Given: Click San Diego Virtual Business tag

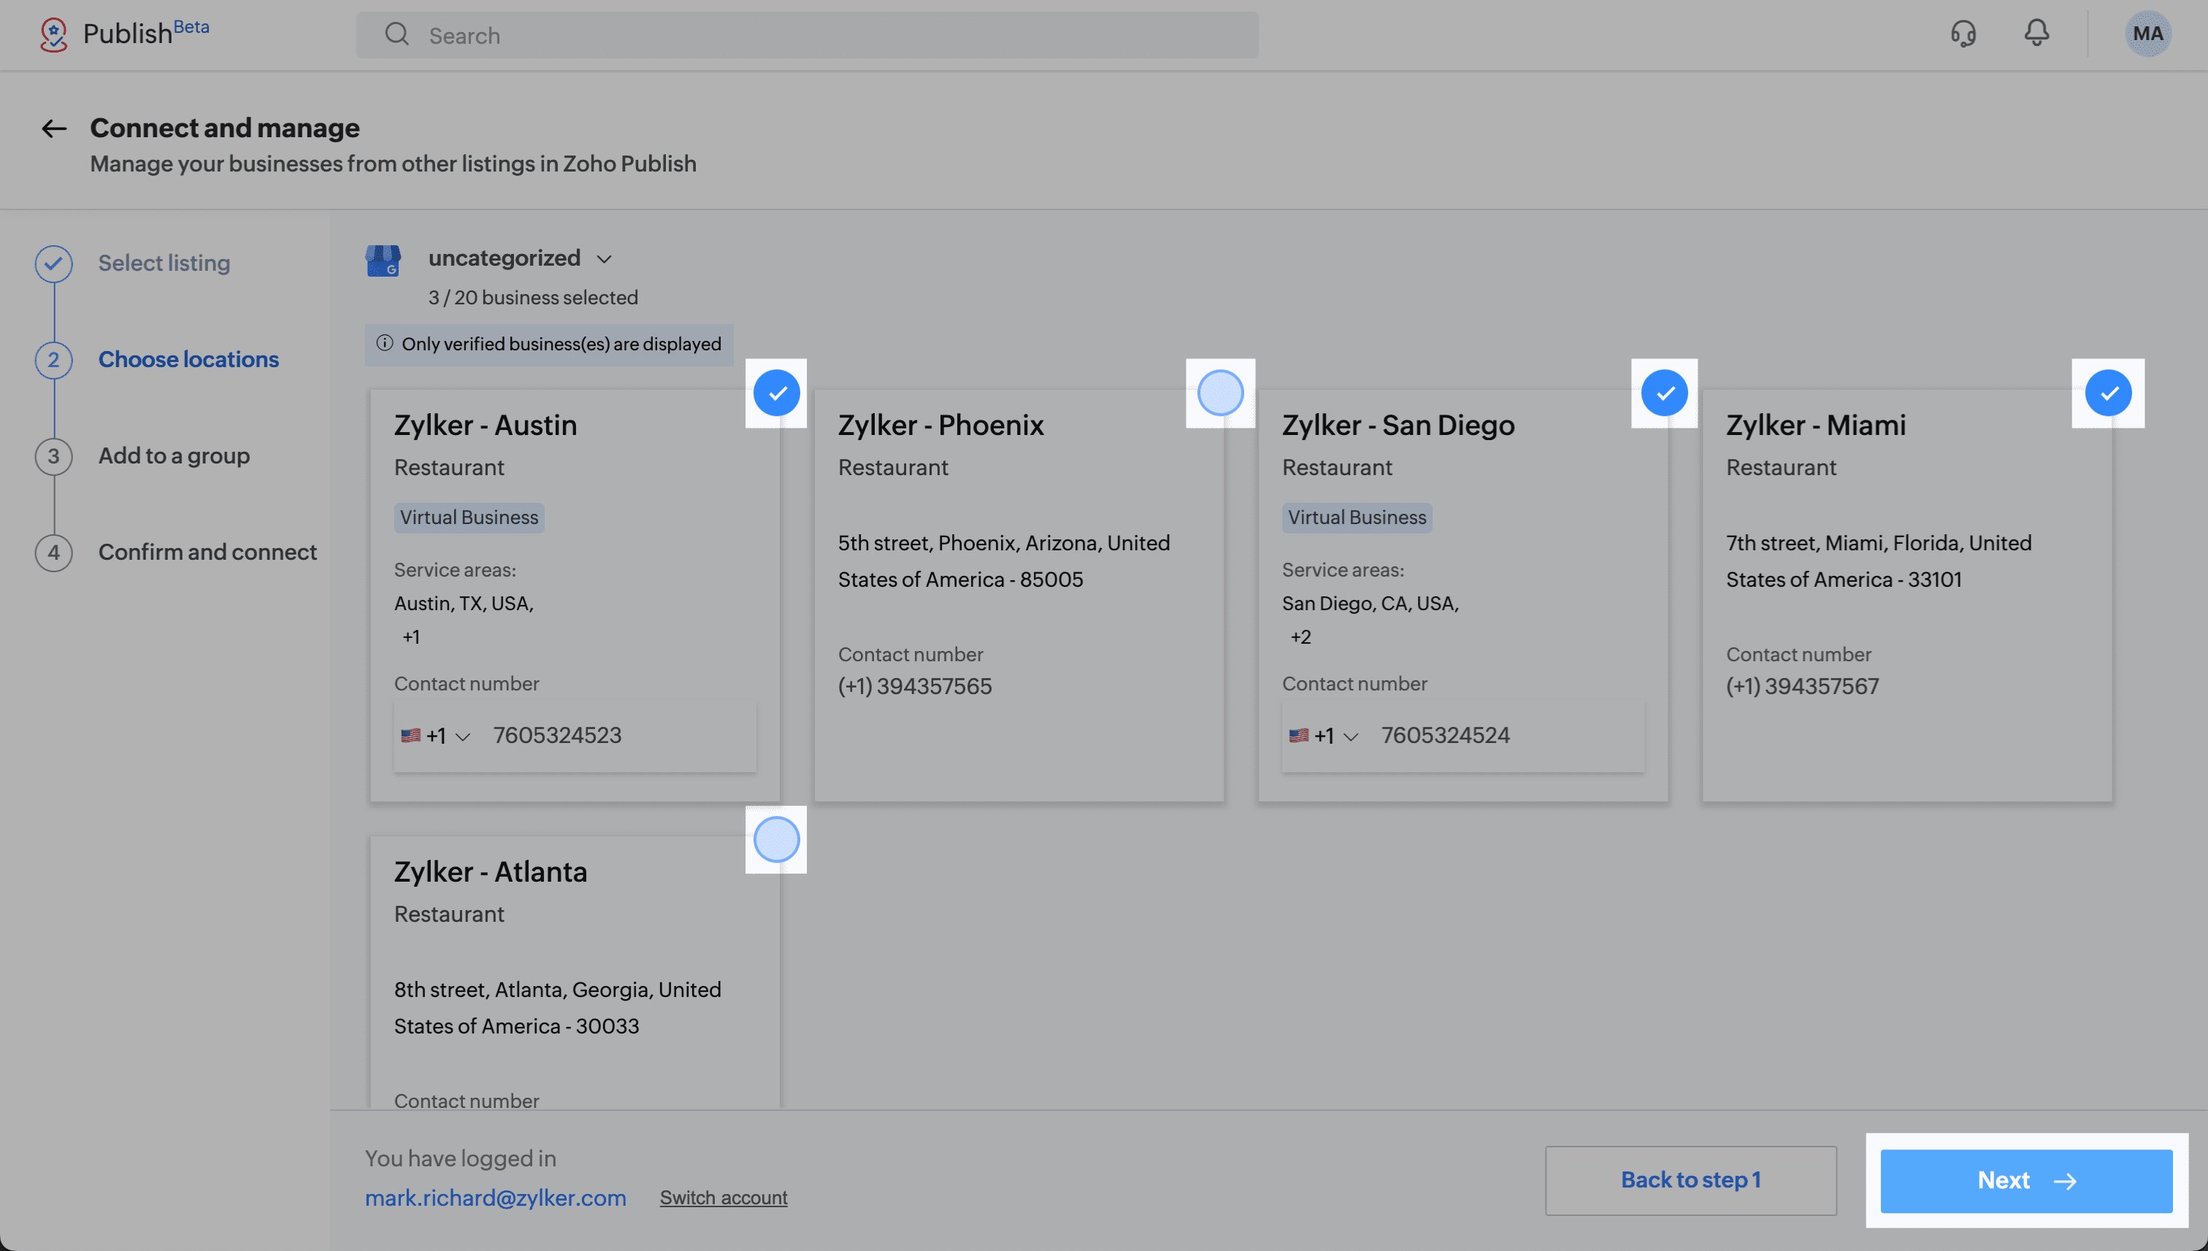Looking at the screenshot, I should [x=1357, y=517].
